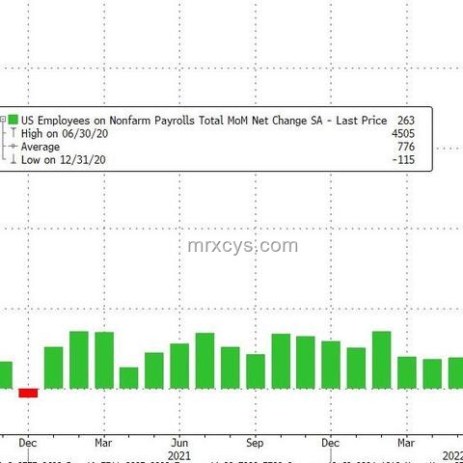The height and width of the screenshot is (463, 463).
Task: Open the mrxcys.com watermark link
Action: point(243,246)
